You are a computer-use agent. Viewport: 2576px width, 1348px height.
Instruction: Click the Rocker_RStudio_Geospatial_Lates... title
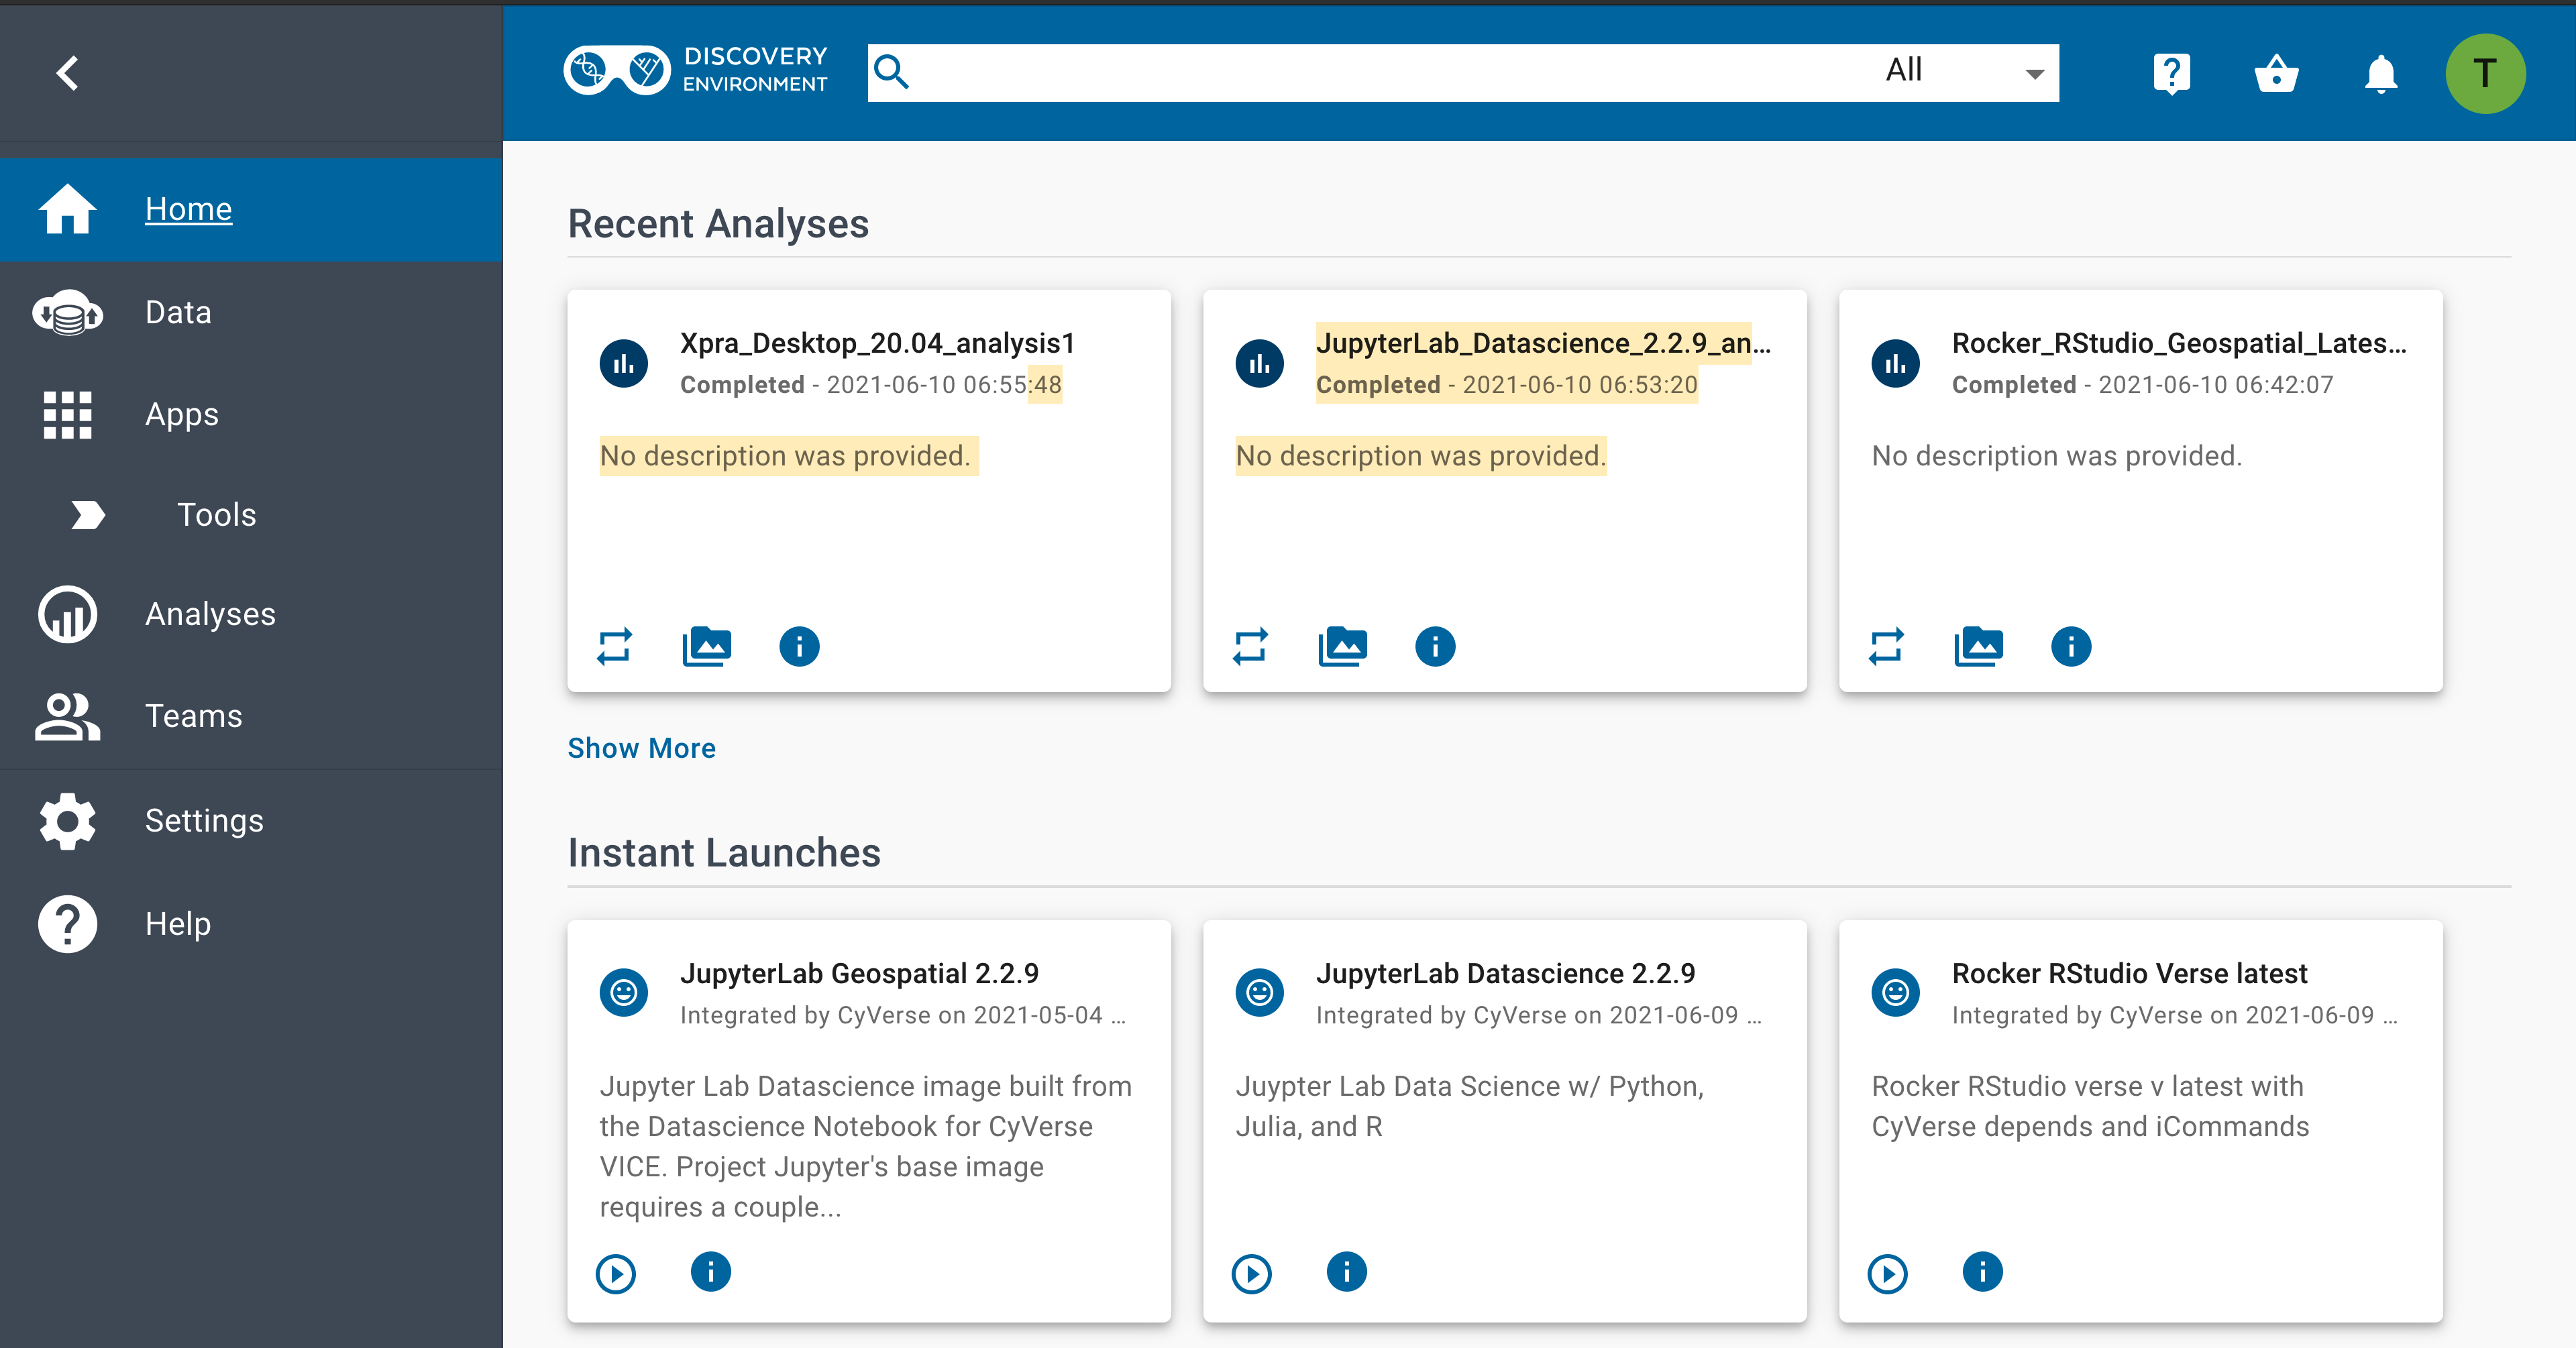[x=2179, y=343]
